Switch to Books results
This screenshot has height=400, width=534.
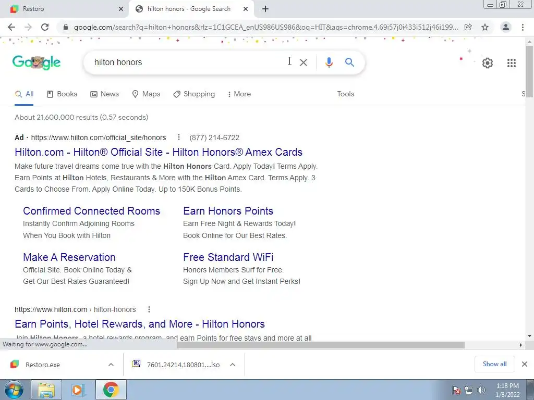point(62,94)
